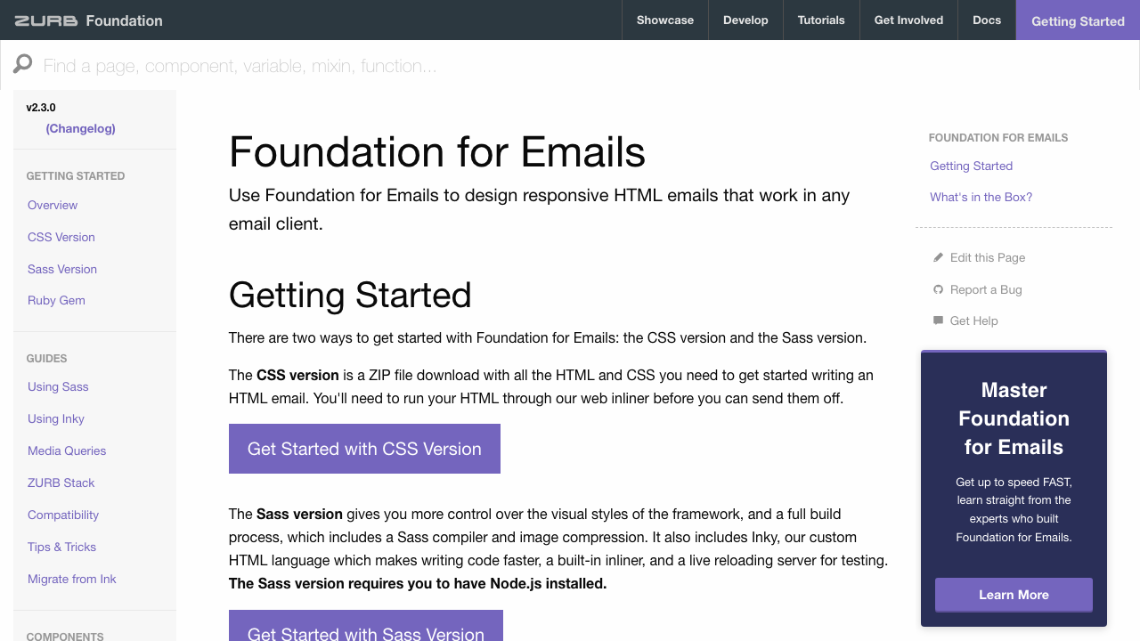1140x641 pixels.
Task: Navigate to Migrate from Ink
Action: (x=71, y=579)
